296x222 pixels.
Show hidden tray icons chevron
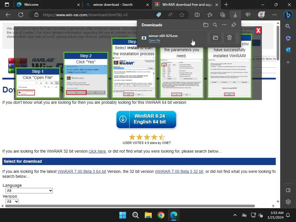[x=235, y=215]
